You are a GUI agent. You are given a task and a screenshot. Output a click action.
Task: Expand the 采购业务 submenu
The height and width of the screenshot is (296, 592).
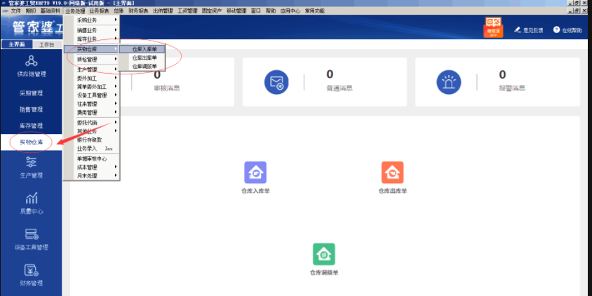coord(91,20)
